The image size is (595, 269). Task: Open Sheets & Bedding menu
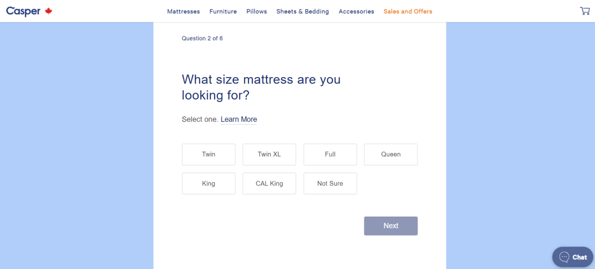[x=303, y=11]
